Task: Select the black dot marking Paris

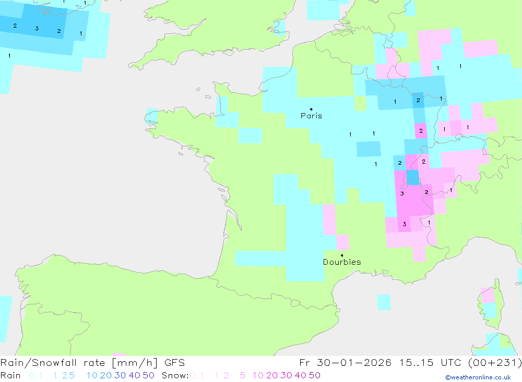Action: pyautogui.click(x=311, y=109)
